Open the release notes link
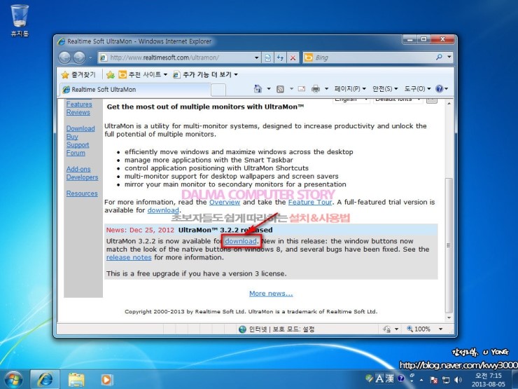 click(x=129, y=257)
